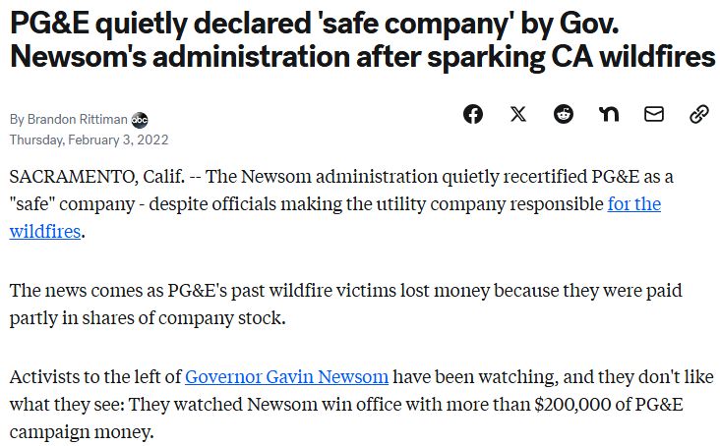720x446 pixels.
Task: Share article on Reddit
Action: click(x=564, y=114)
